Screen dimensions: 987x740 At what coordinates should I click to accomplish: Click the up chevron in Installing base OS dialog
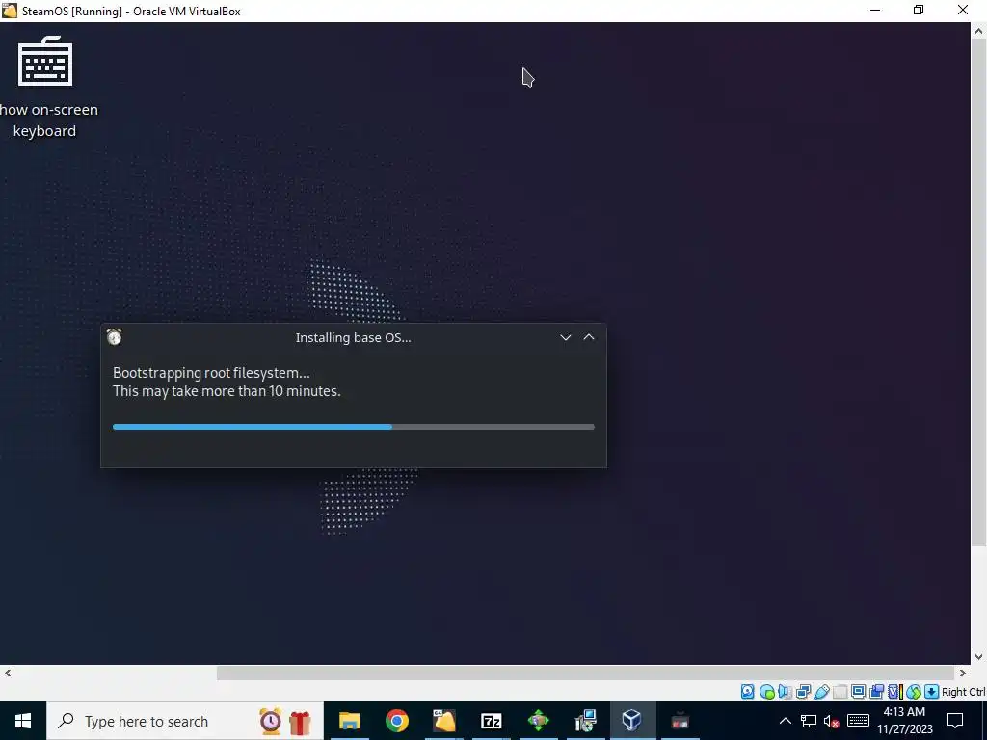point(589,337)
